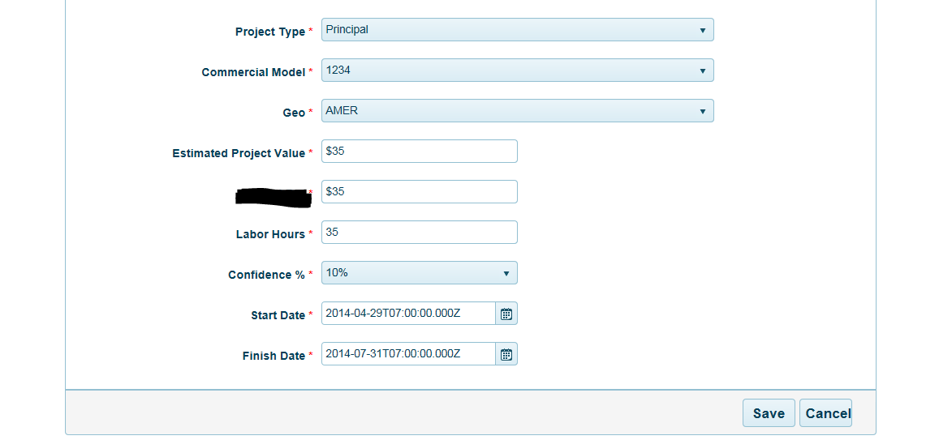952x440 pixels.
Task: Open the Finish Date calendar picker
Action: pyautogui.click(x=506, y=354)
